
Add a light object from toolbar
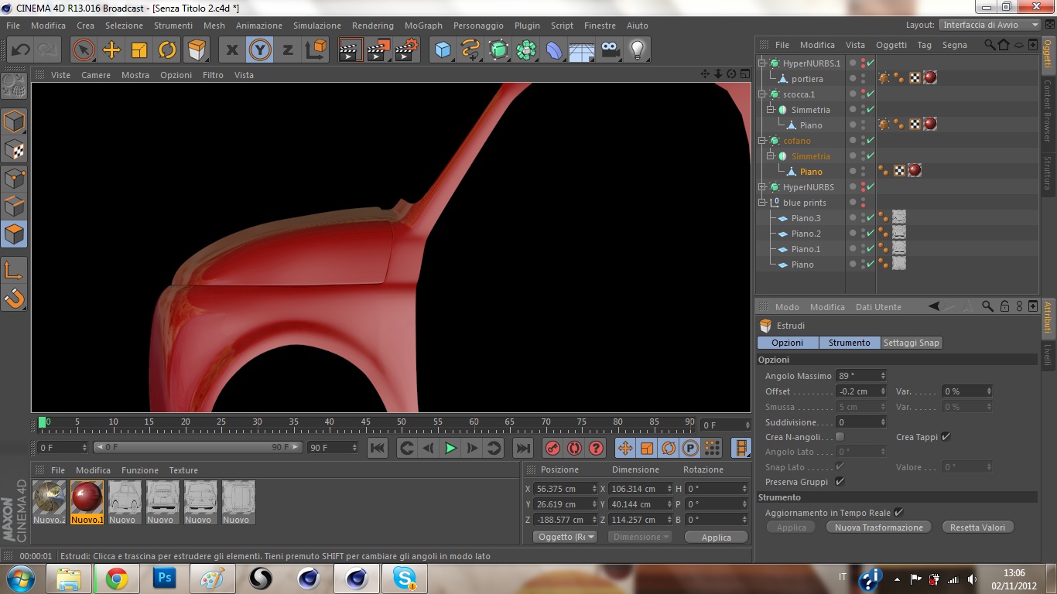637,50
